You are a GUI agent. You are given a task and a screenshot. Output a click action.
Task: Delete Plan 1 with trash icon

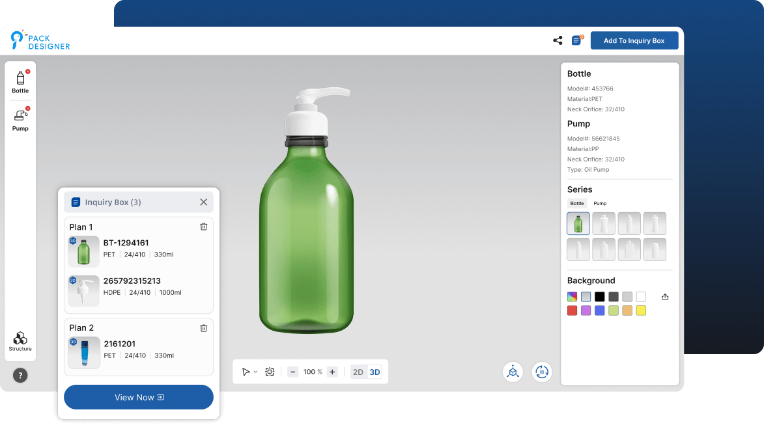coord(203,227)
